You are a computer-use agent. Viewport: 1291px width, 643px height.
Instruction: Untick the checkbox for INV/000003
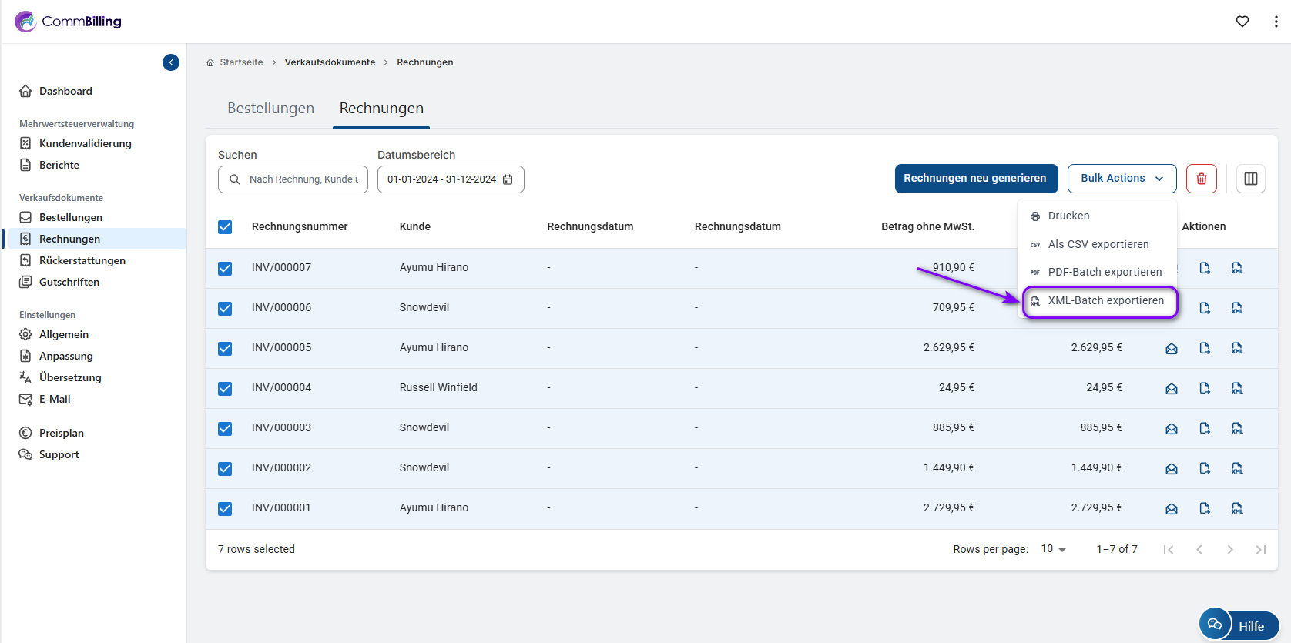(x=225, y=428)
